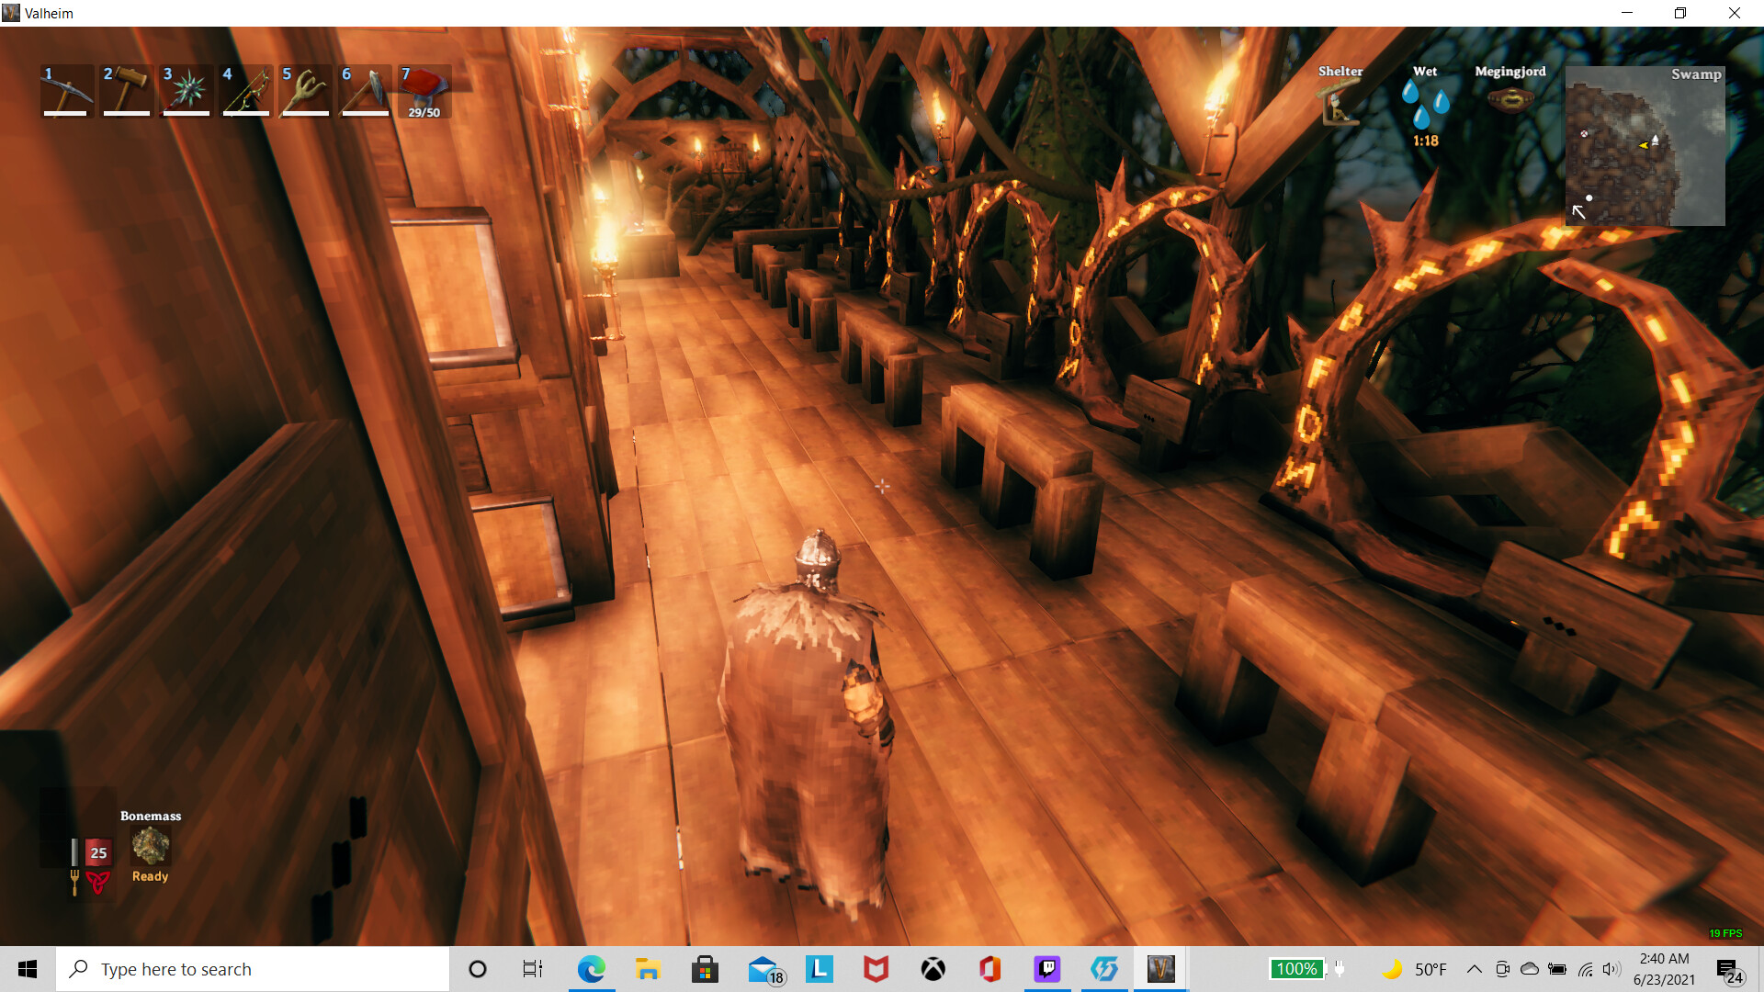Equip the bow in hotbar slot 4
This screenshot has width=1764, height=992.
click(246, 91)
